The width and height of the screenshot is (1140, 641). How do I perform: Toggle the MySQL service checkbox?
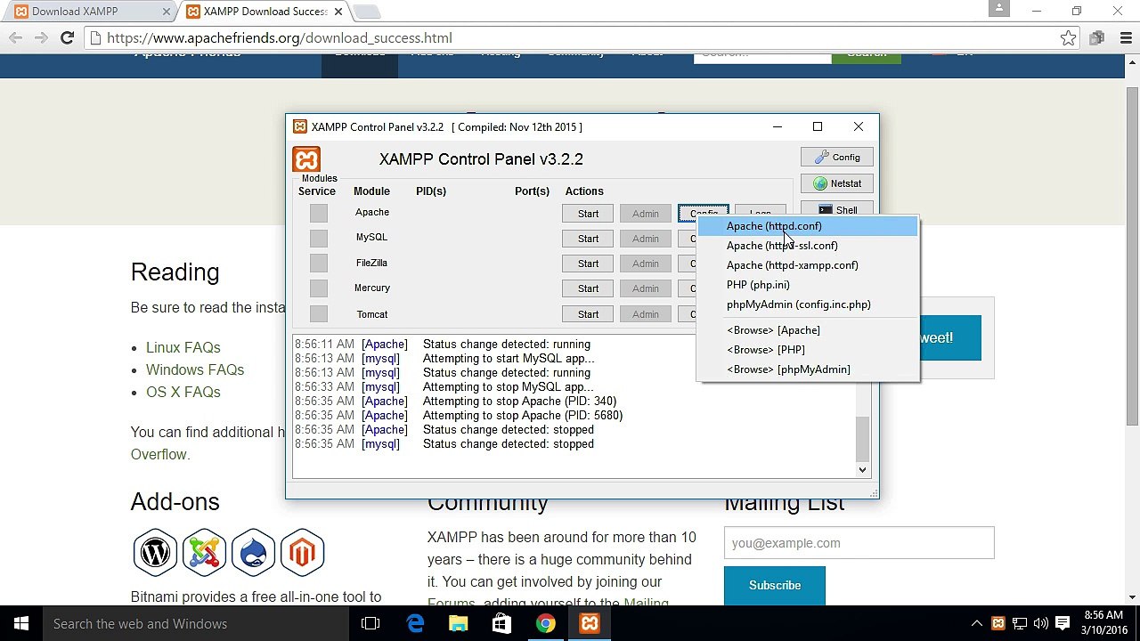(x=319, y=238)
